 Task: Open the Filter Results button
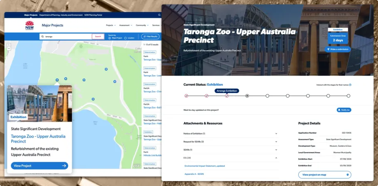150,36
